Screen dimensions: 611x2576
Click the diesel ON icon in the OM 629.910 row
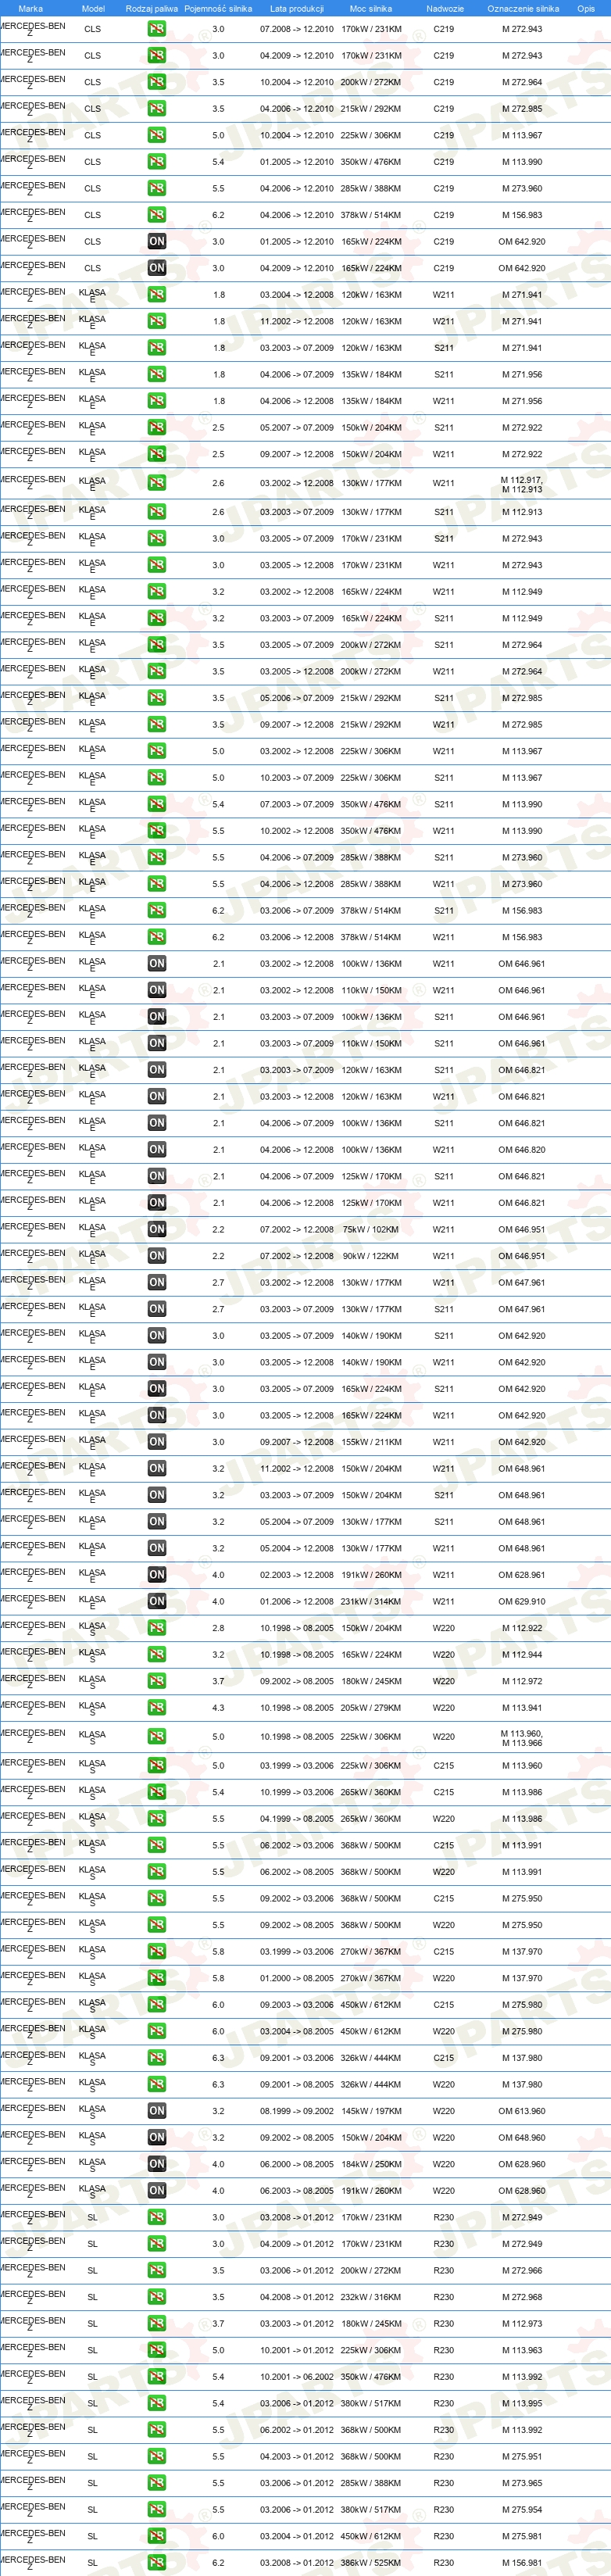tap(157, 1601)
